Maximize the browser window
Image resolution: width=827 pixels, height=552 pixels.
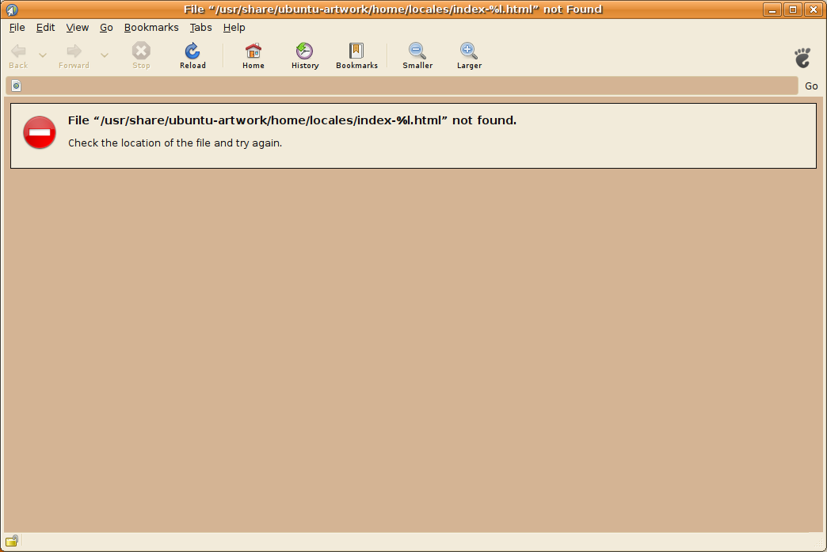pos(793,10)
